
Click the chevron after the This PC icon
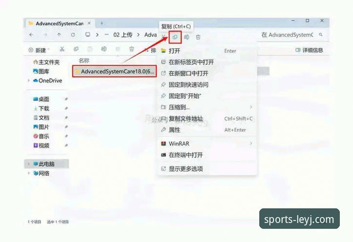coord(97,35)
